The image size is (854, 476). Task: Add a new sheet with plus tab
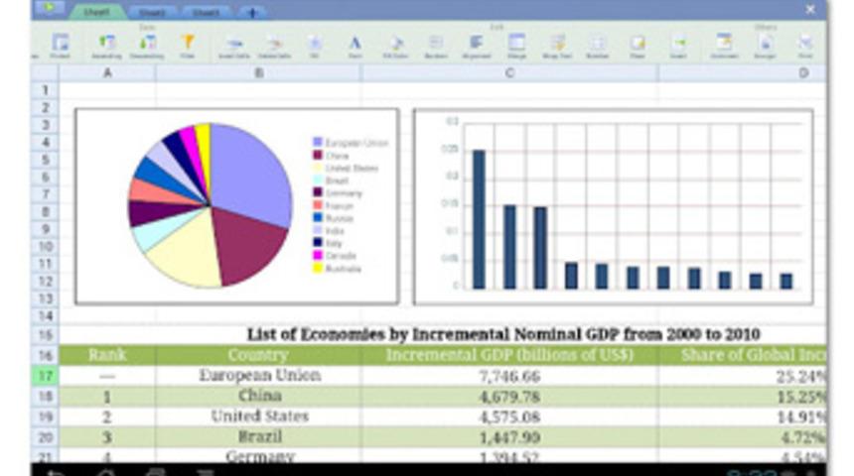(x=253, y=12)
